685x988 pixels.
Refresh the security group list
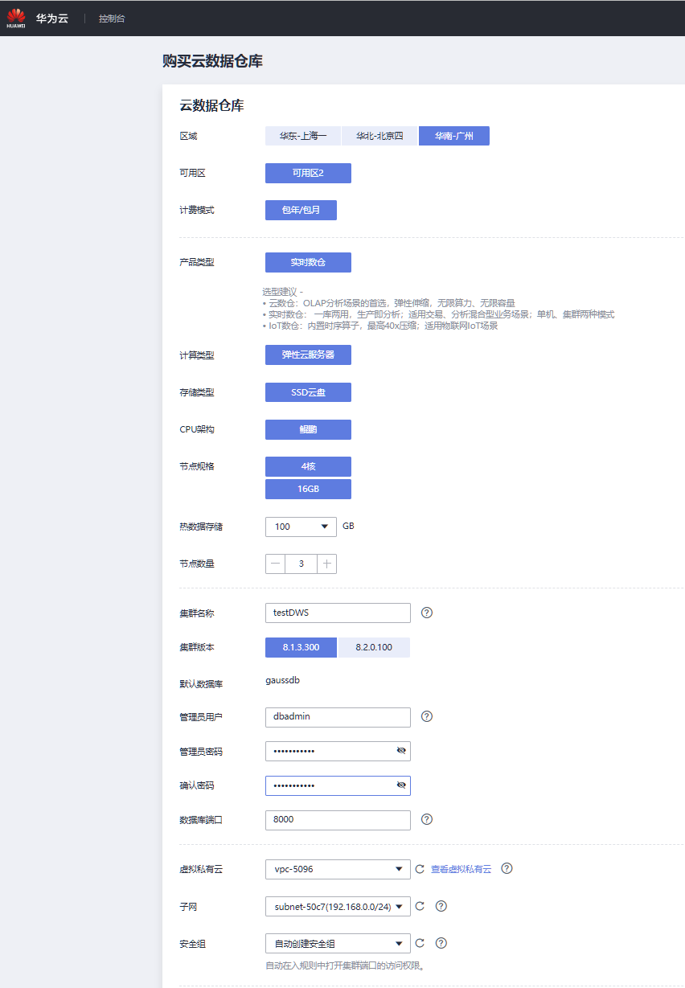pos(419,944)
